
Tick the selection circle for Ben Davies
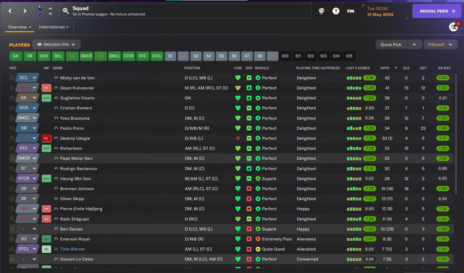click(x=12, y=229)
